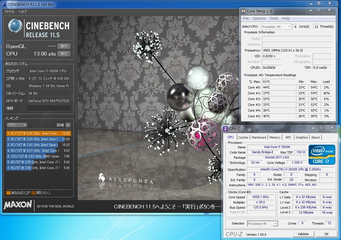
Task: Click the VID value 0.8250 v
Action: [x=272, y=56]
